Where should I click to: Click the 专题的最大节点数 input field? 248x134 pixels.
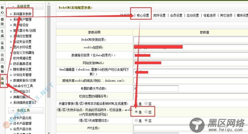156,88
